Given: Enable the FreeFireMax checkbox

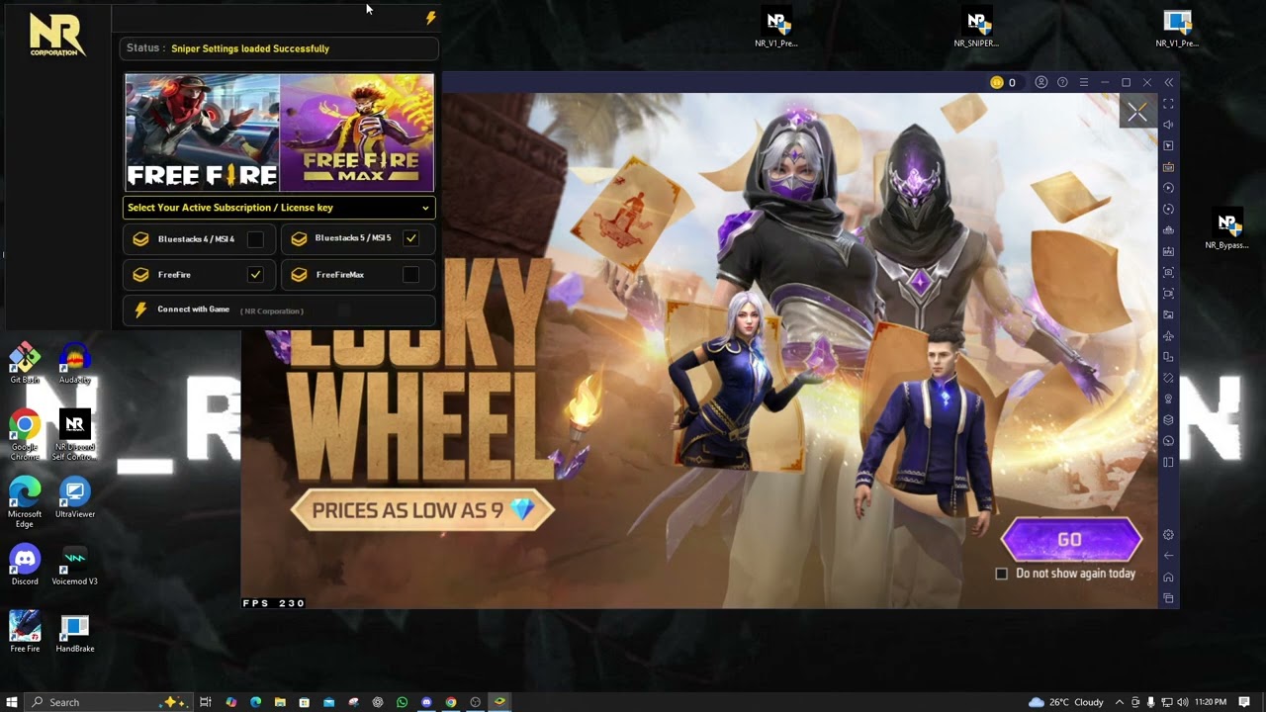Looking at the screenshot, I should [x=410, y=274].
